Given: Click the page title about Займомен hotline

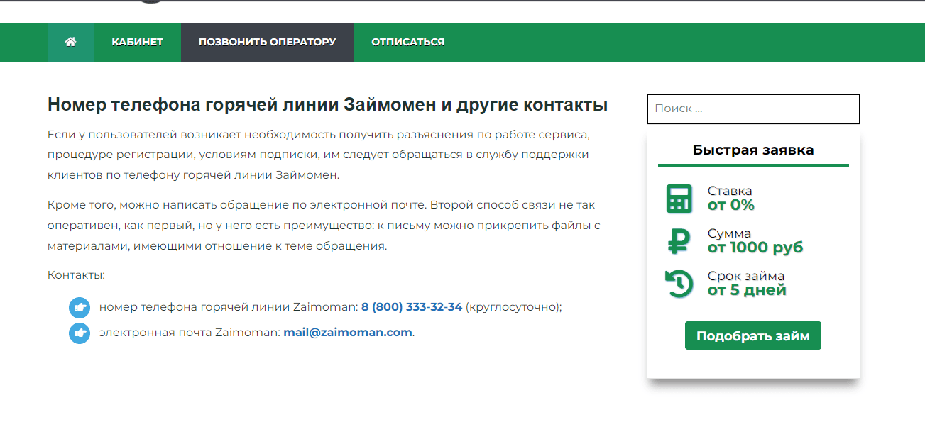Looking at the screenshot, I should (327, 104).
